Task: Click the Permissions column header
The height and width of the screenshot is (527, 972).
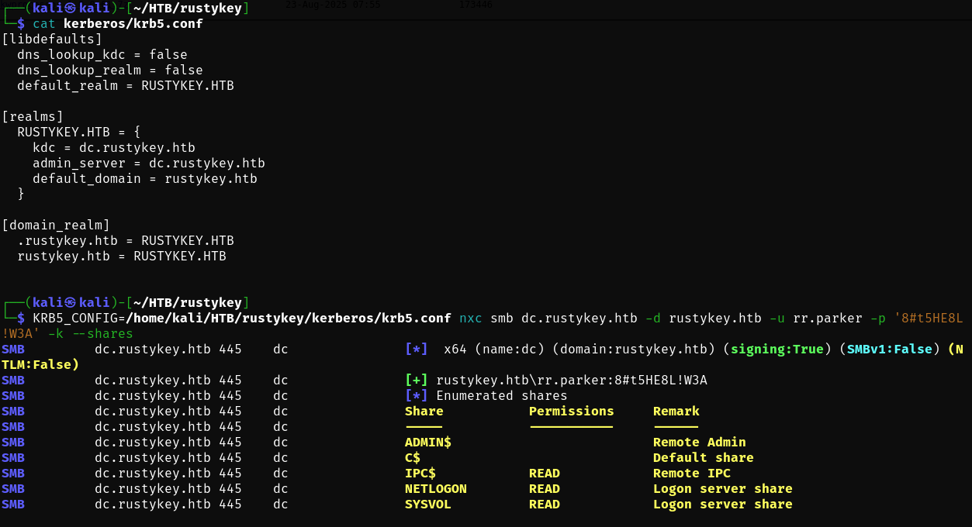Action: [x=571, y=412]
